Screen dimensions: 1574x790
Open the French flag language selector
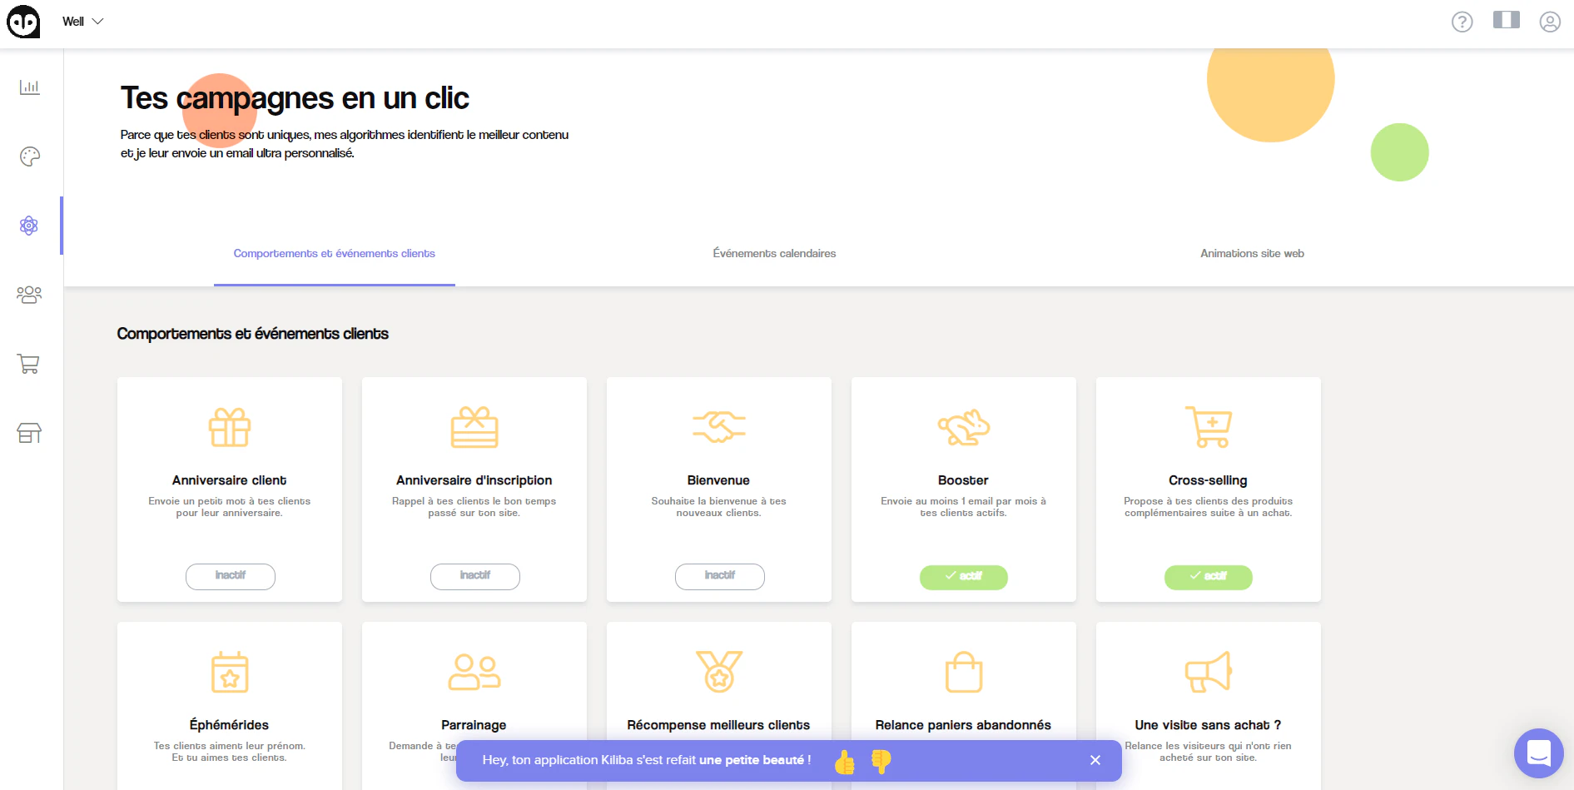[1506, 22]
